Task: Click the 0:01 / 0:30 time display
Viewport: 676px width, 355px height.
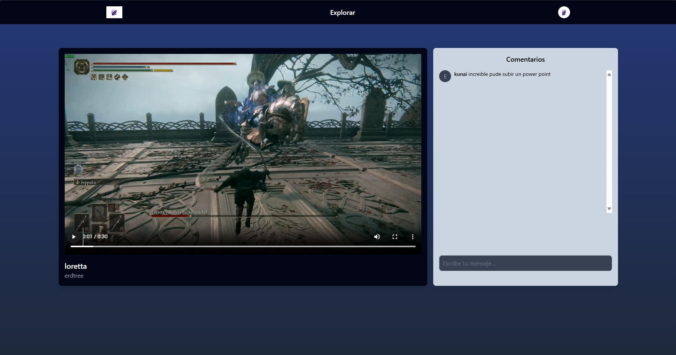Action: [95, 236]
